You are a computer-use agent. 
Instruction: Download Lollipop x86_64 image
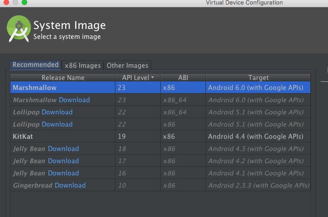(57, 112)
